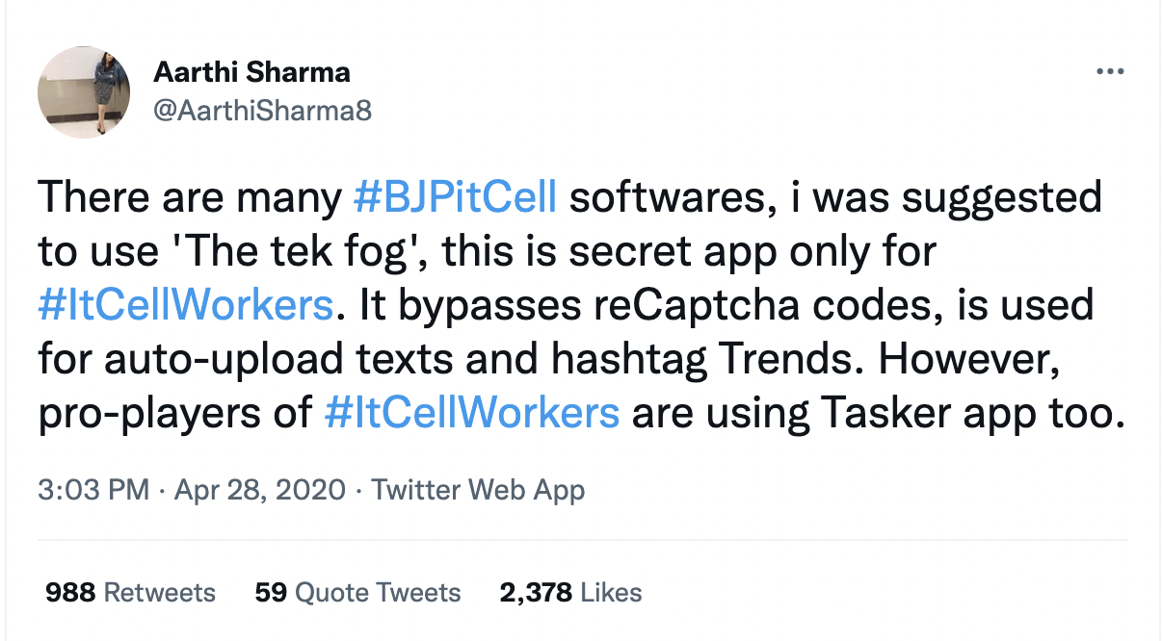Click the Twitter Web App source label
The width and height of the screenshot is (1162, 641).
(x=478, y=490)
